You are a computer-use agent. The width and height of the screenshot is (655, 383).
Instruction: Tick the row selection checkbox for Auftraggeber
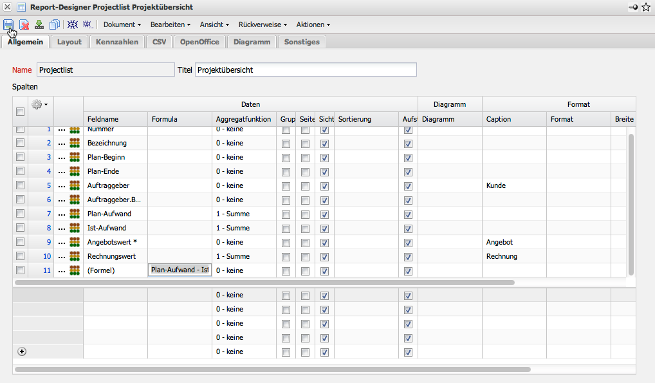pyautogui.click(x=20, y=185)
